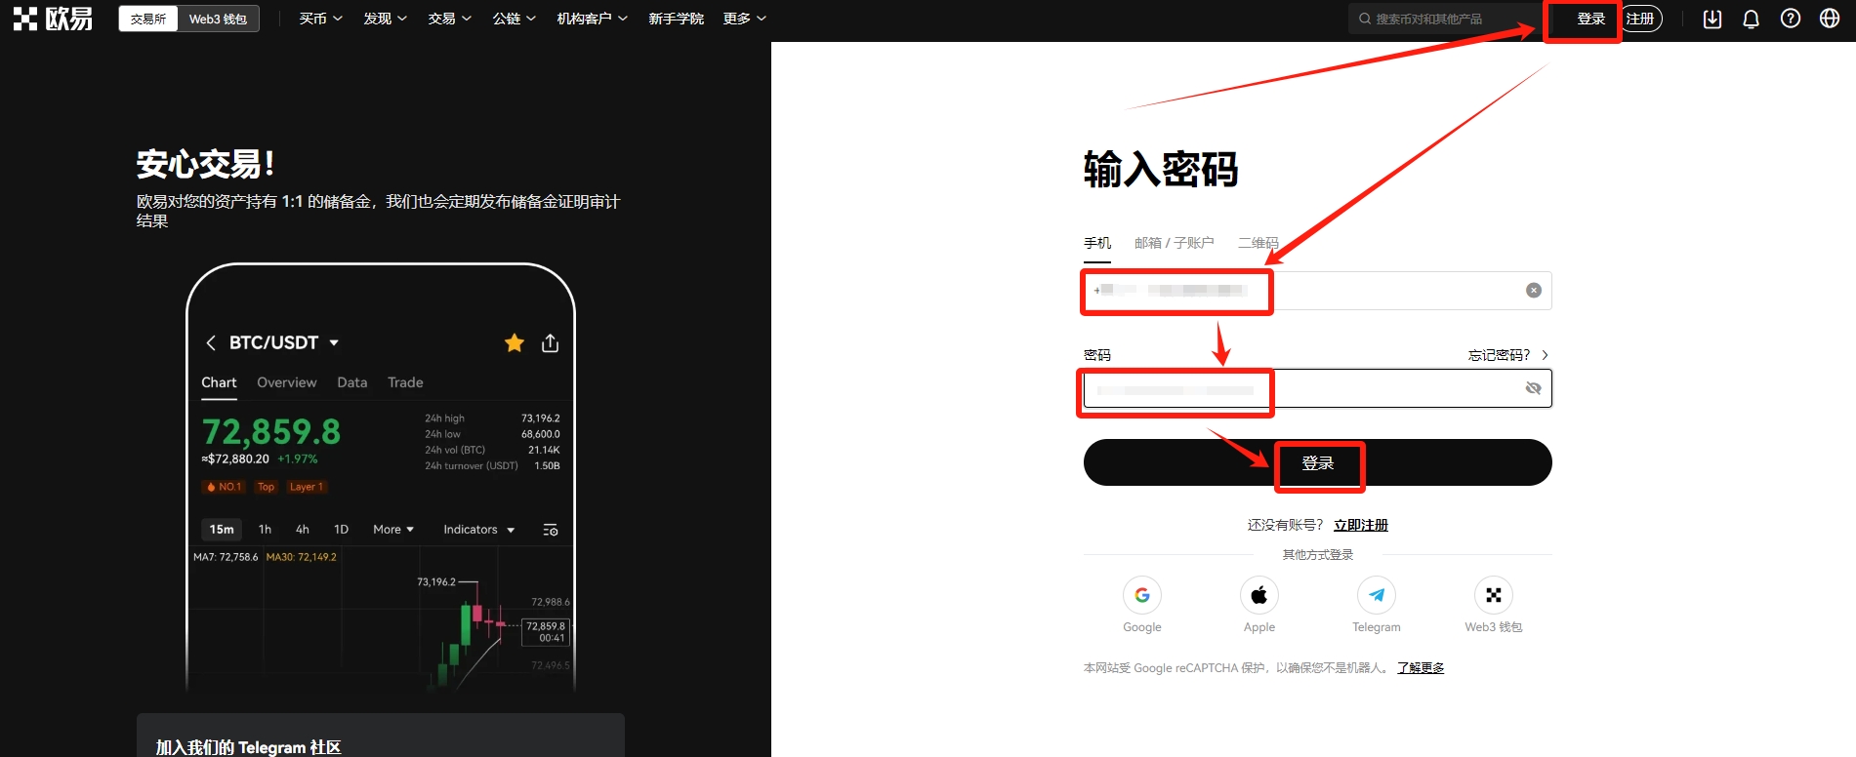Switch to Web3 钱包 toggle option
This screenshot has height=757, width=1856.
(x=218, y=19)
